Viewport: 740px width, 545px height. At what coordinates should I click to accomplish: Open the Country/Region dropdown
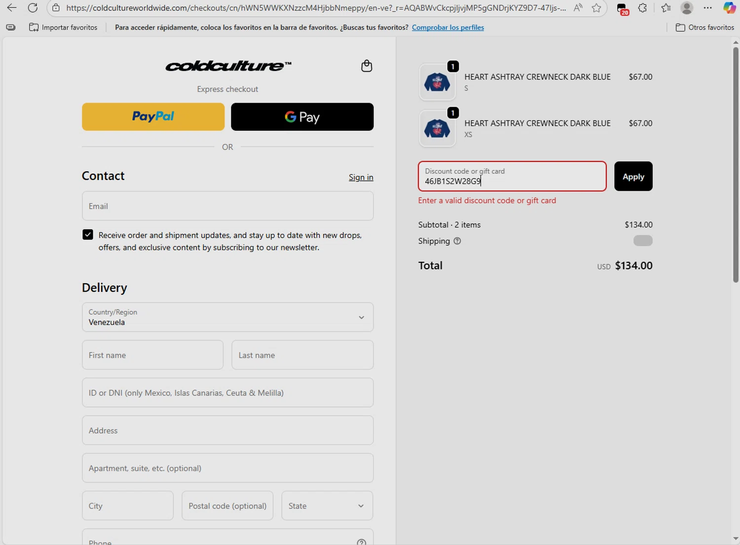227,317
